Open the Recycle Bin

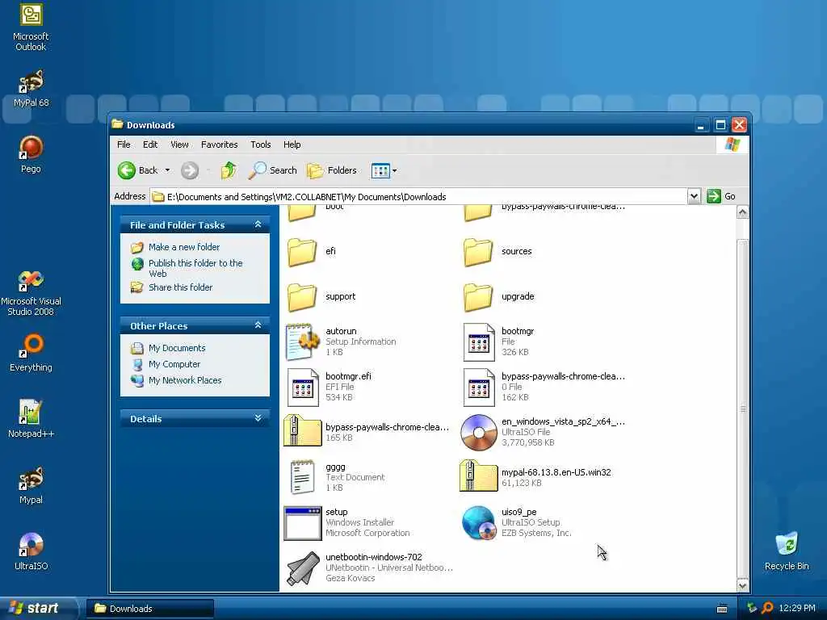(787, 551)
